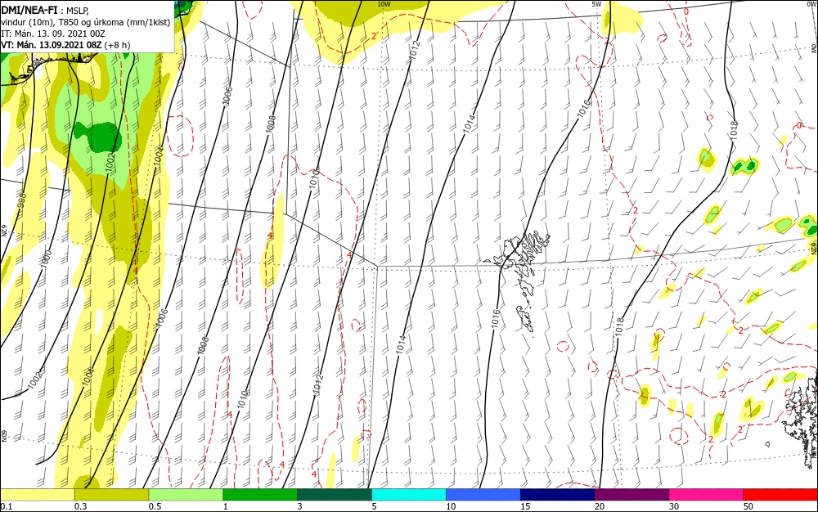
Task: Click the red 50 mm legend swatch
Action: (780, 496)
